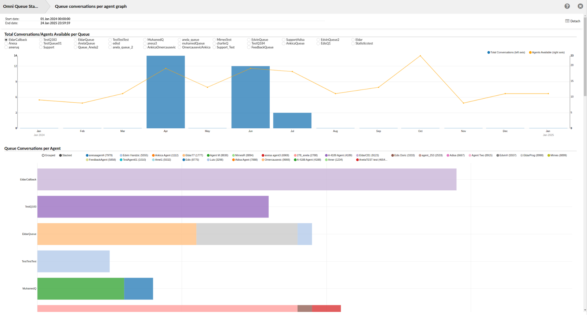This screenshot has width=587, height=315.
Task: Click the June Total Conversations bar
Action: [251, 97]
